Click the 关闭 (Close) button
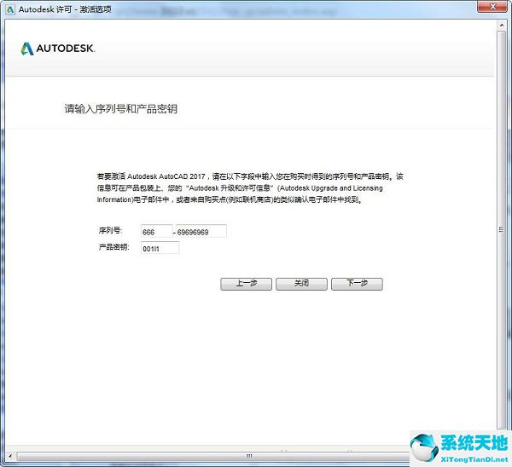 301,284
